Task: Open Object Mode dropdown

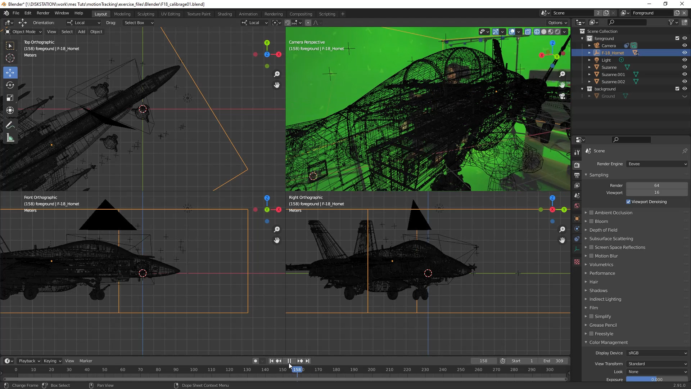Action: [23, 32]
